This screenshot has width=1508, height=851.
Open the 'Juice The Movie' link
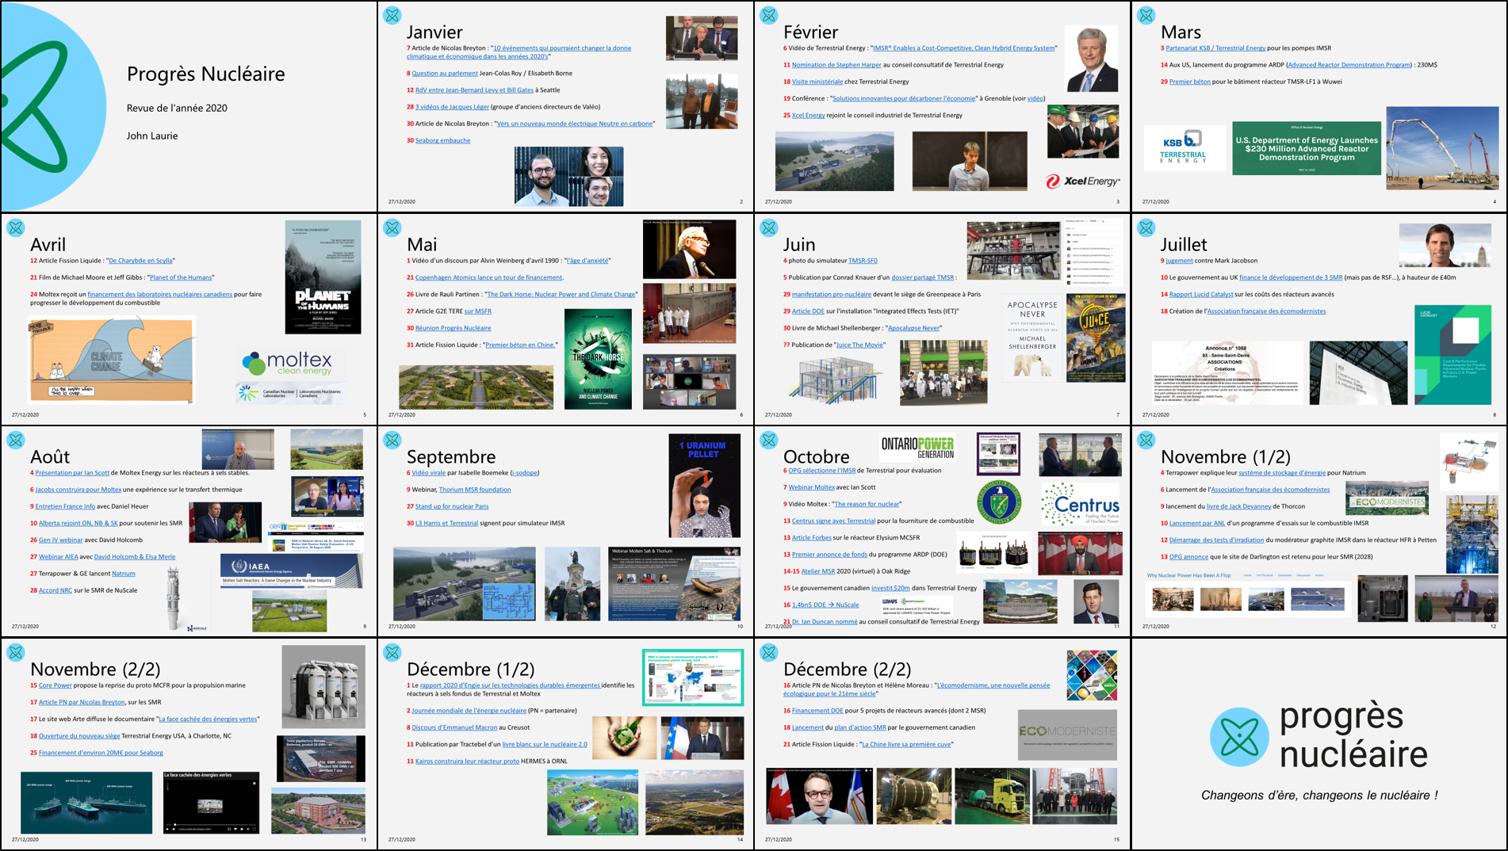click(860, 345)
